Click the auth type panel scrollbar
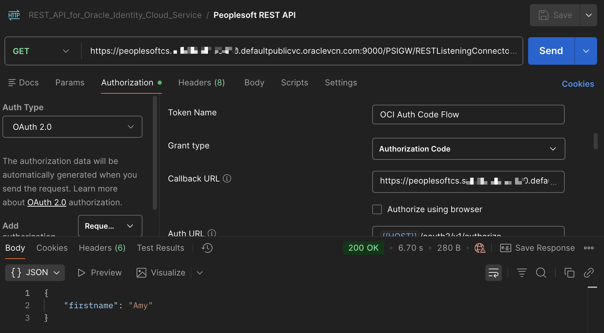Viewport: 604px width, 333px height. (155, 153)
